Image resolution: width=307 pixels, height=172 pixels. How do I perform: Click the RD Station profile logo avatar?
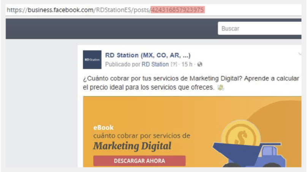92,60
